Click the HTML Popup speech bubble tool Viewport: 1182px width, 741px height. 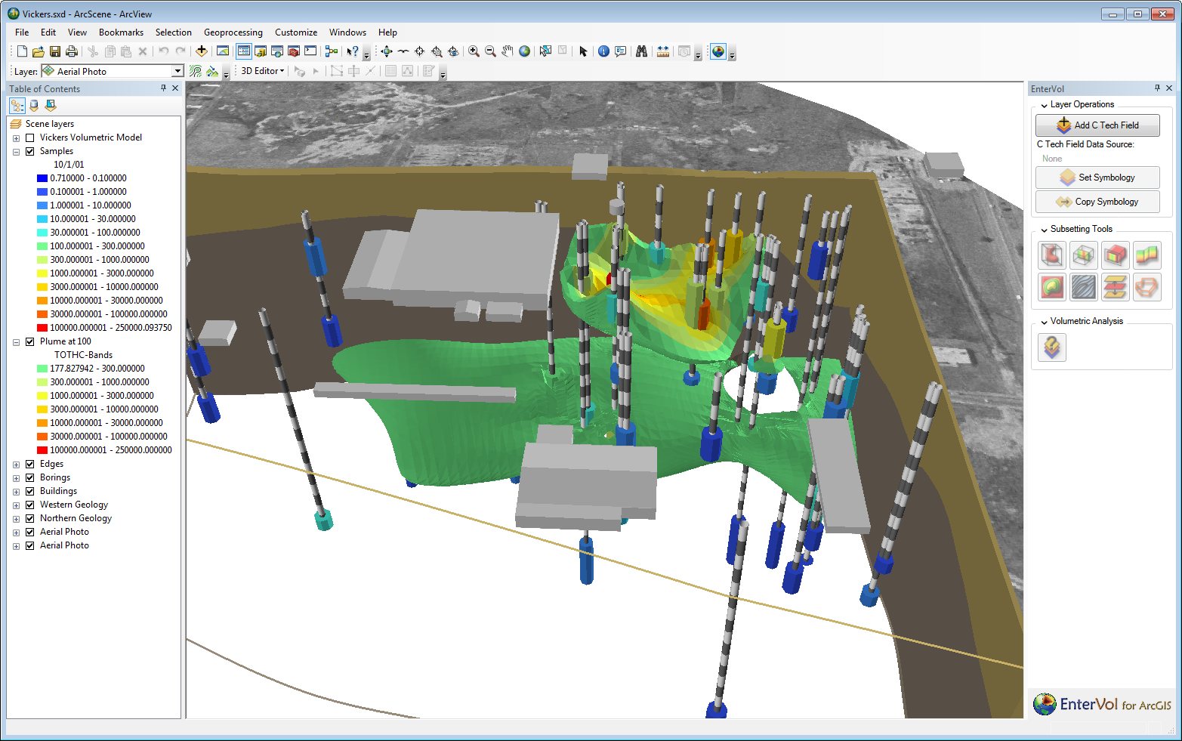[x=620, y=51]
